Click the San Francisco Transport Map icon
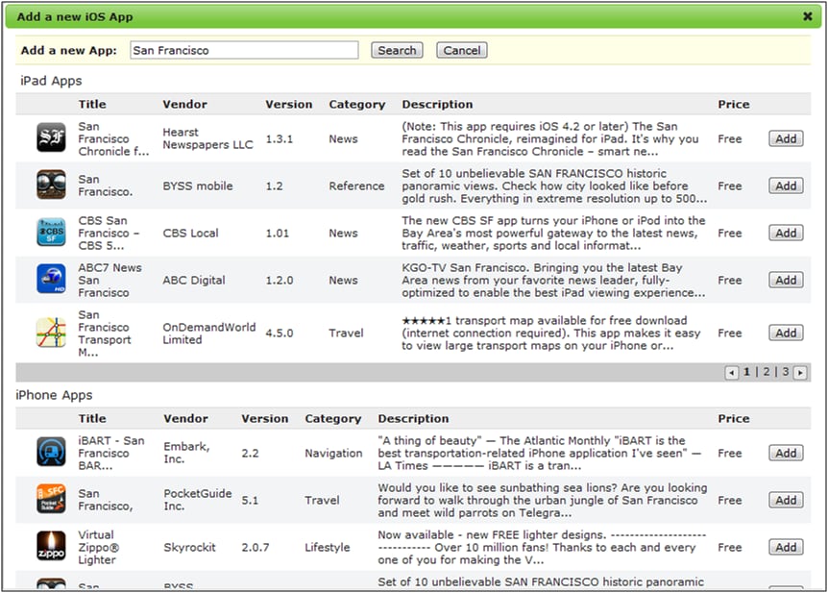Screen dimensions: 828x593 point(51,333)
